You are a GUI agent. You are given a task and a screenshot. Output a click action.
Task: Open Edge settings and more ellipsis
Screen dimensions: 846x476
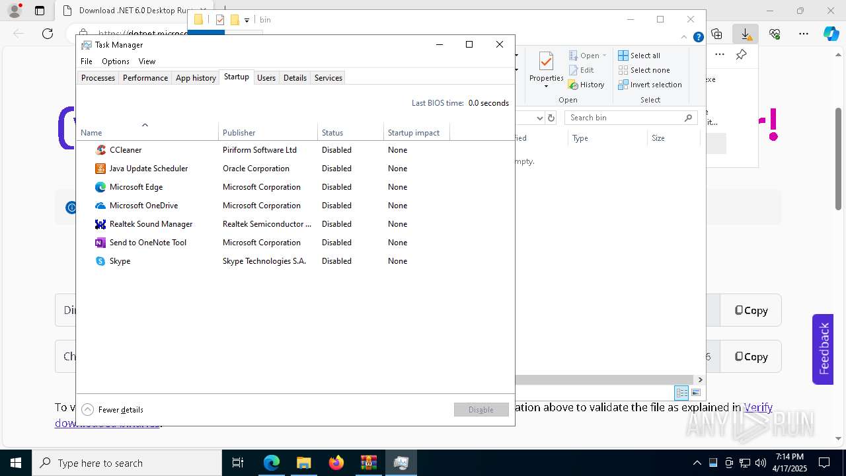pyautogui.click(x=803, y=34)
